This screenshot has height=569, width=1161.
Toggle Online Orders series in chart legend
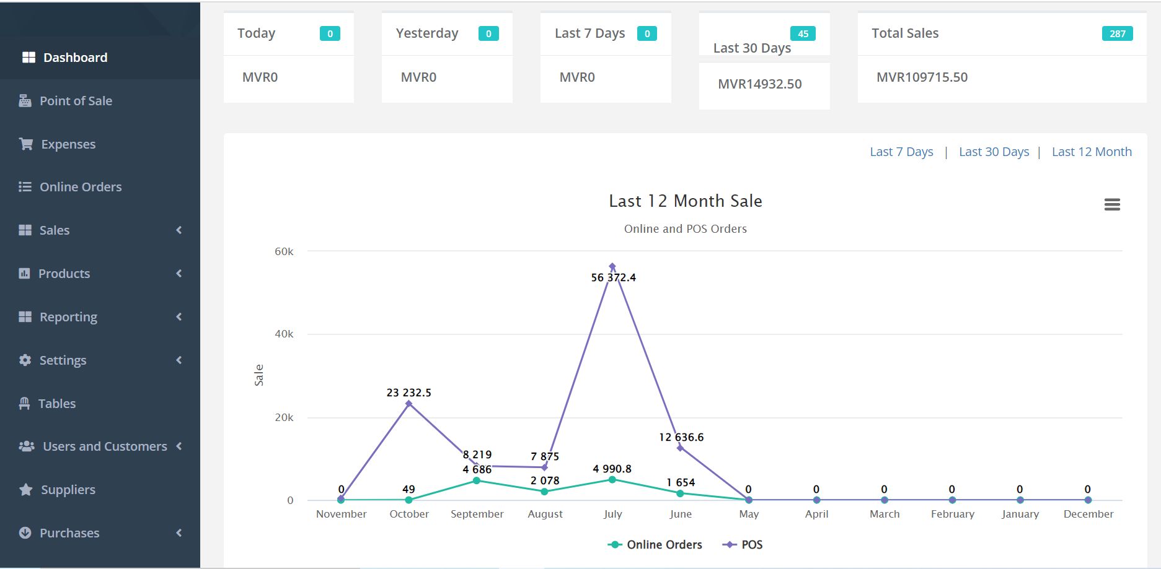[x=655, y=545]
